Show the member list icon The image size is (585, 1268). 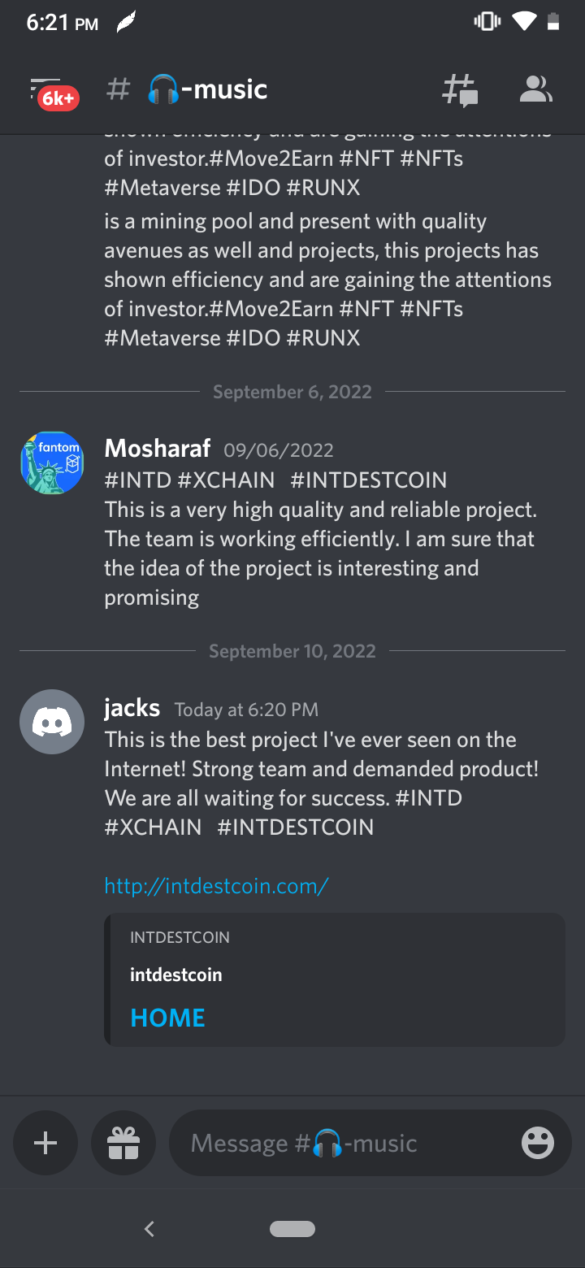535,89
